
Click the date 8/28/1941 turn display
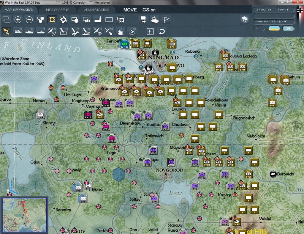(x=274, y=10)
